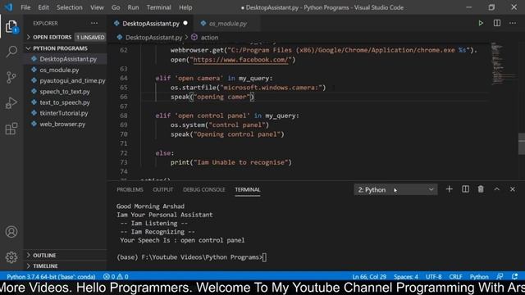Open text_to_speech.py in the explorer
Image resolution: width=525 pixels, height=295 pixels.
point(65,102)
